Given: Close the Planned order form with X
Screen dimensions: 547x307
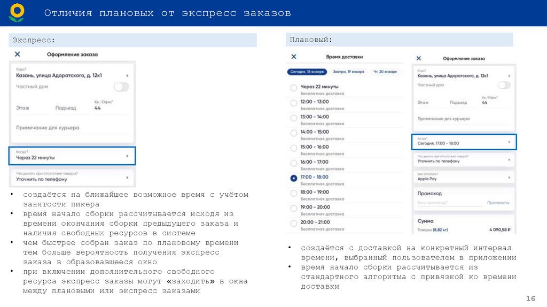Looking at the screenshot, I should (x=418, y=58).
